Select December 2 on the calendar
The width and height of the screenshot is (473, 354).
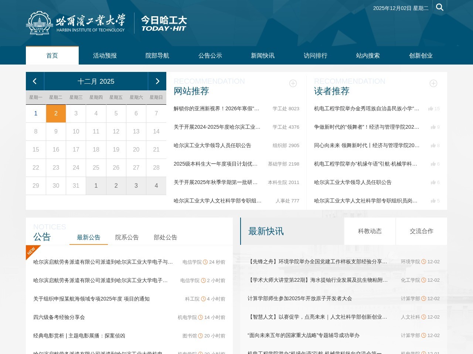56,113
